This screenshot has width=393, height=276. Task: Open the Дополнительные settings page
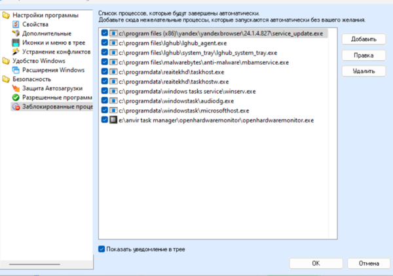(47, 33)
